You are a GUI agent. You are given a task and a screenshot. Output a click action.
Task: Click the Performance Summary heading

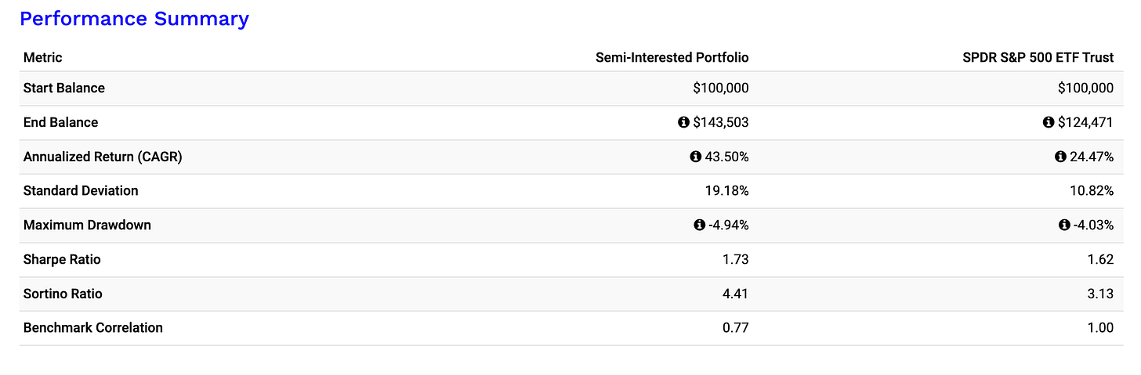coord(134,19)
